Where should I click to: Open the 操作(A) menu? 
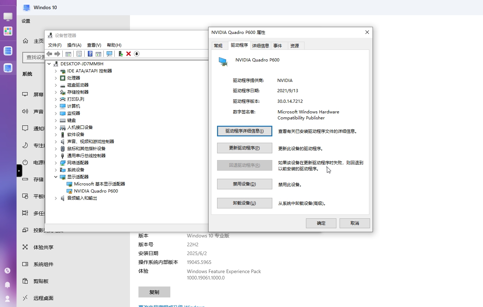click(x=74, y=45)
